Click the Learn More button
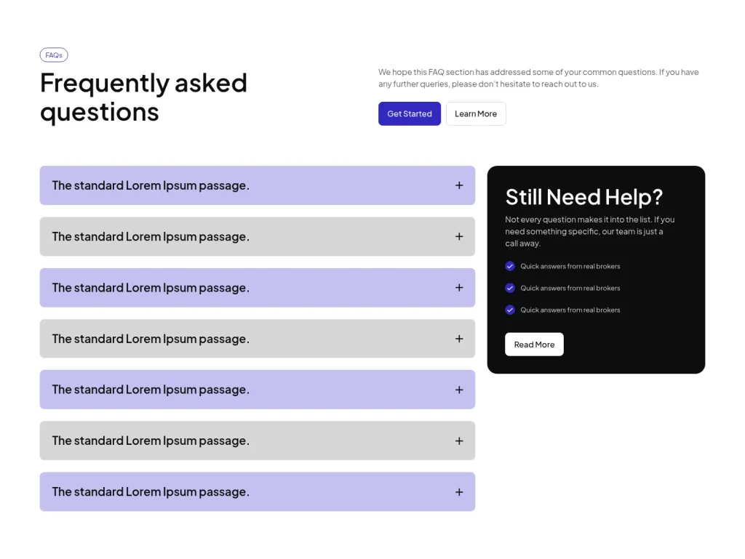Image resolution: width=745 pixels, height=559 pixels. click(x=476, y=113)
